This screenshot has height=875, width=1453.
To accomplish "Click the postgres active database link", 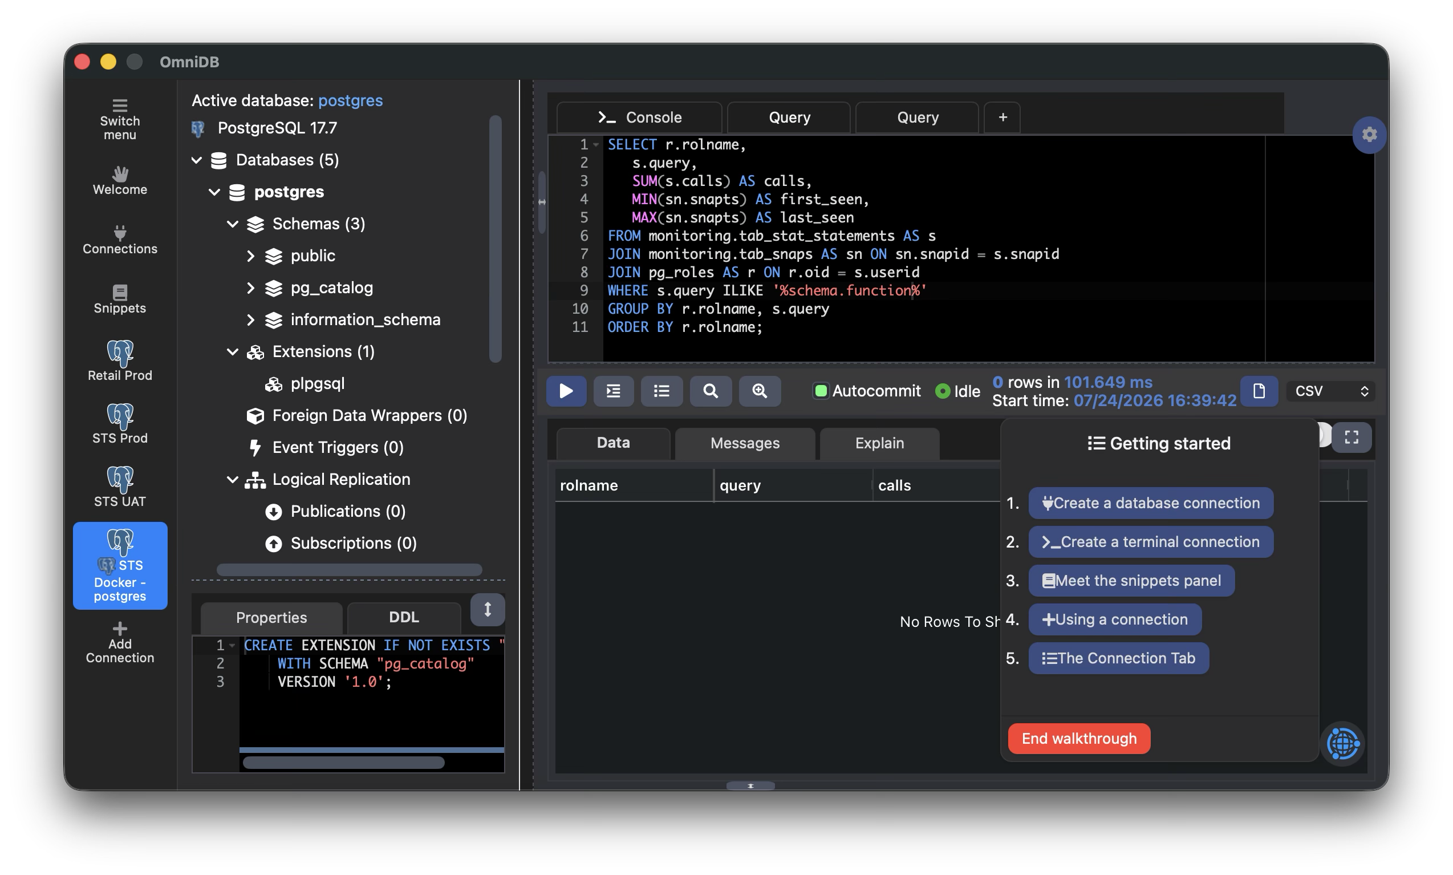I will click(350, 100).
